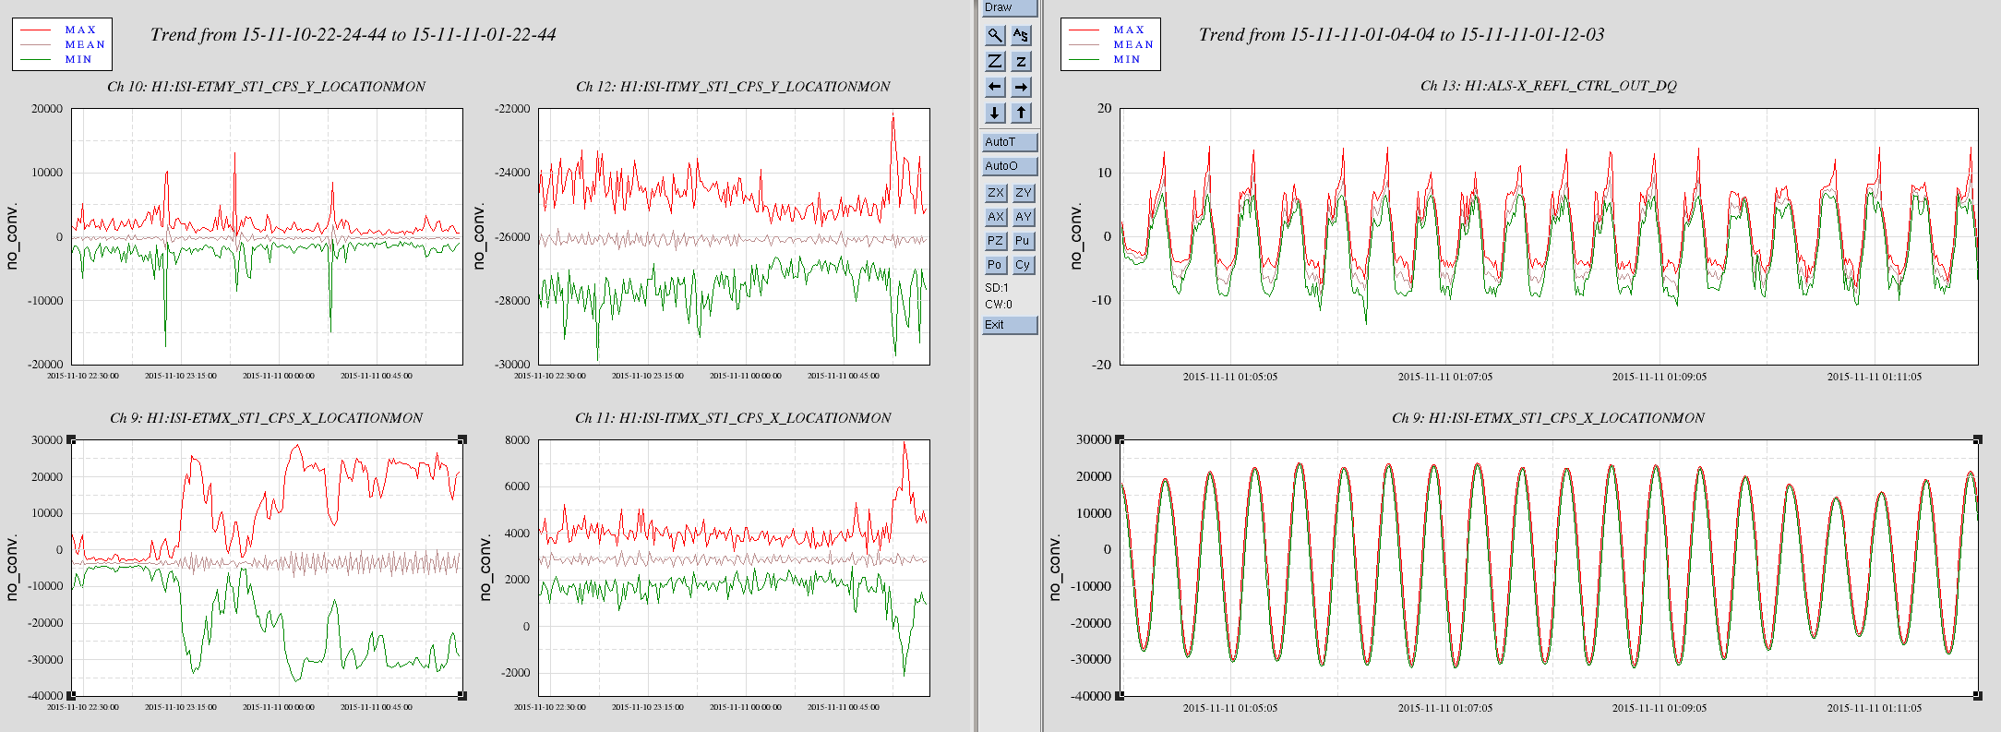This screenshot has width=2001, height=732.
Task: Click the CW:0 status text
Action: click(x=999, y=305)
